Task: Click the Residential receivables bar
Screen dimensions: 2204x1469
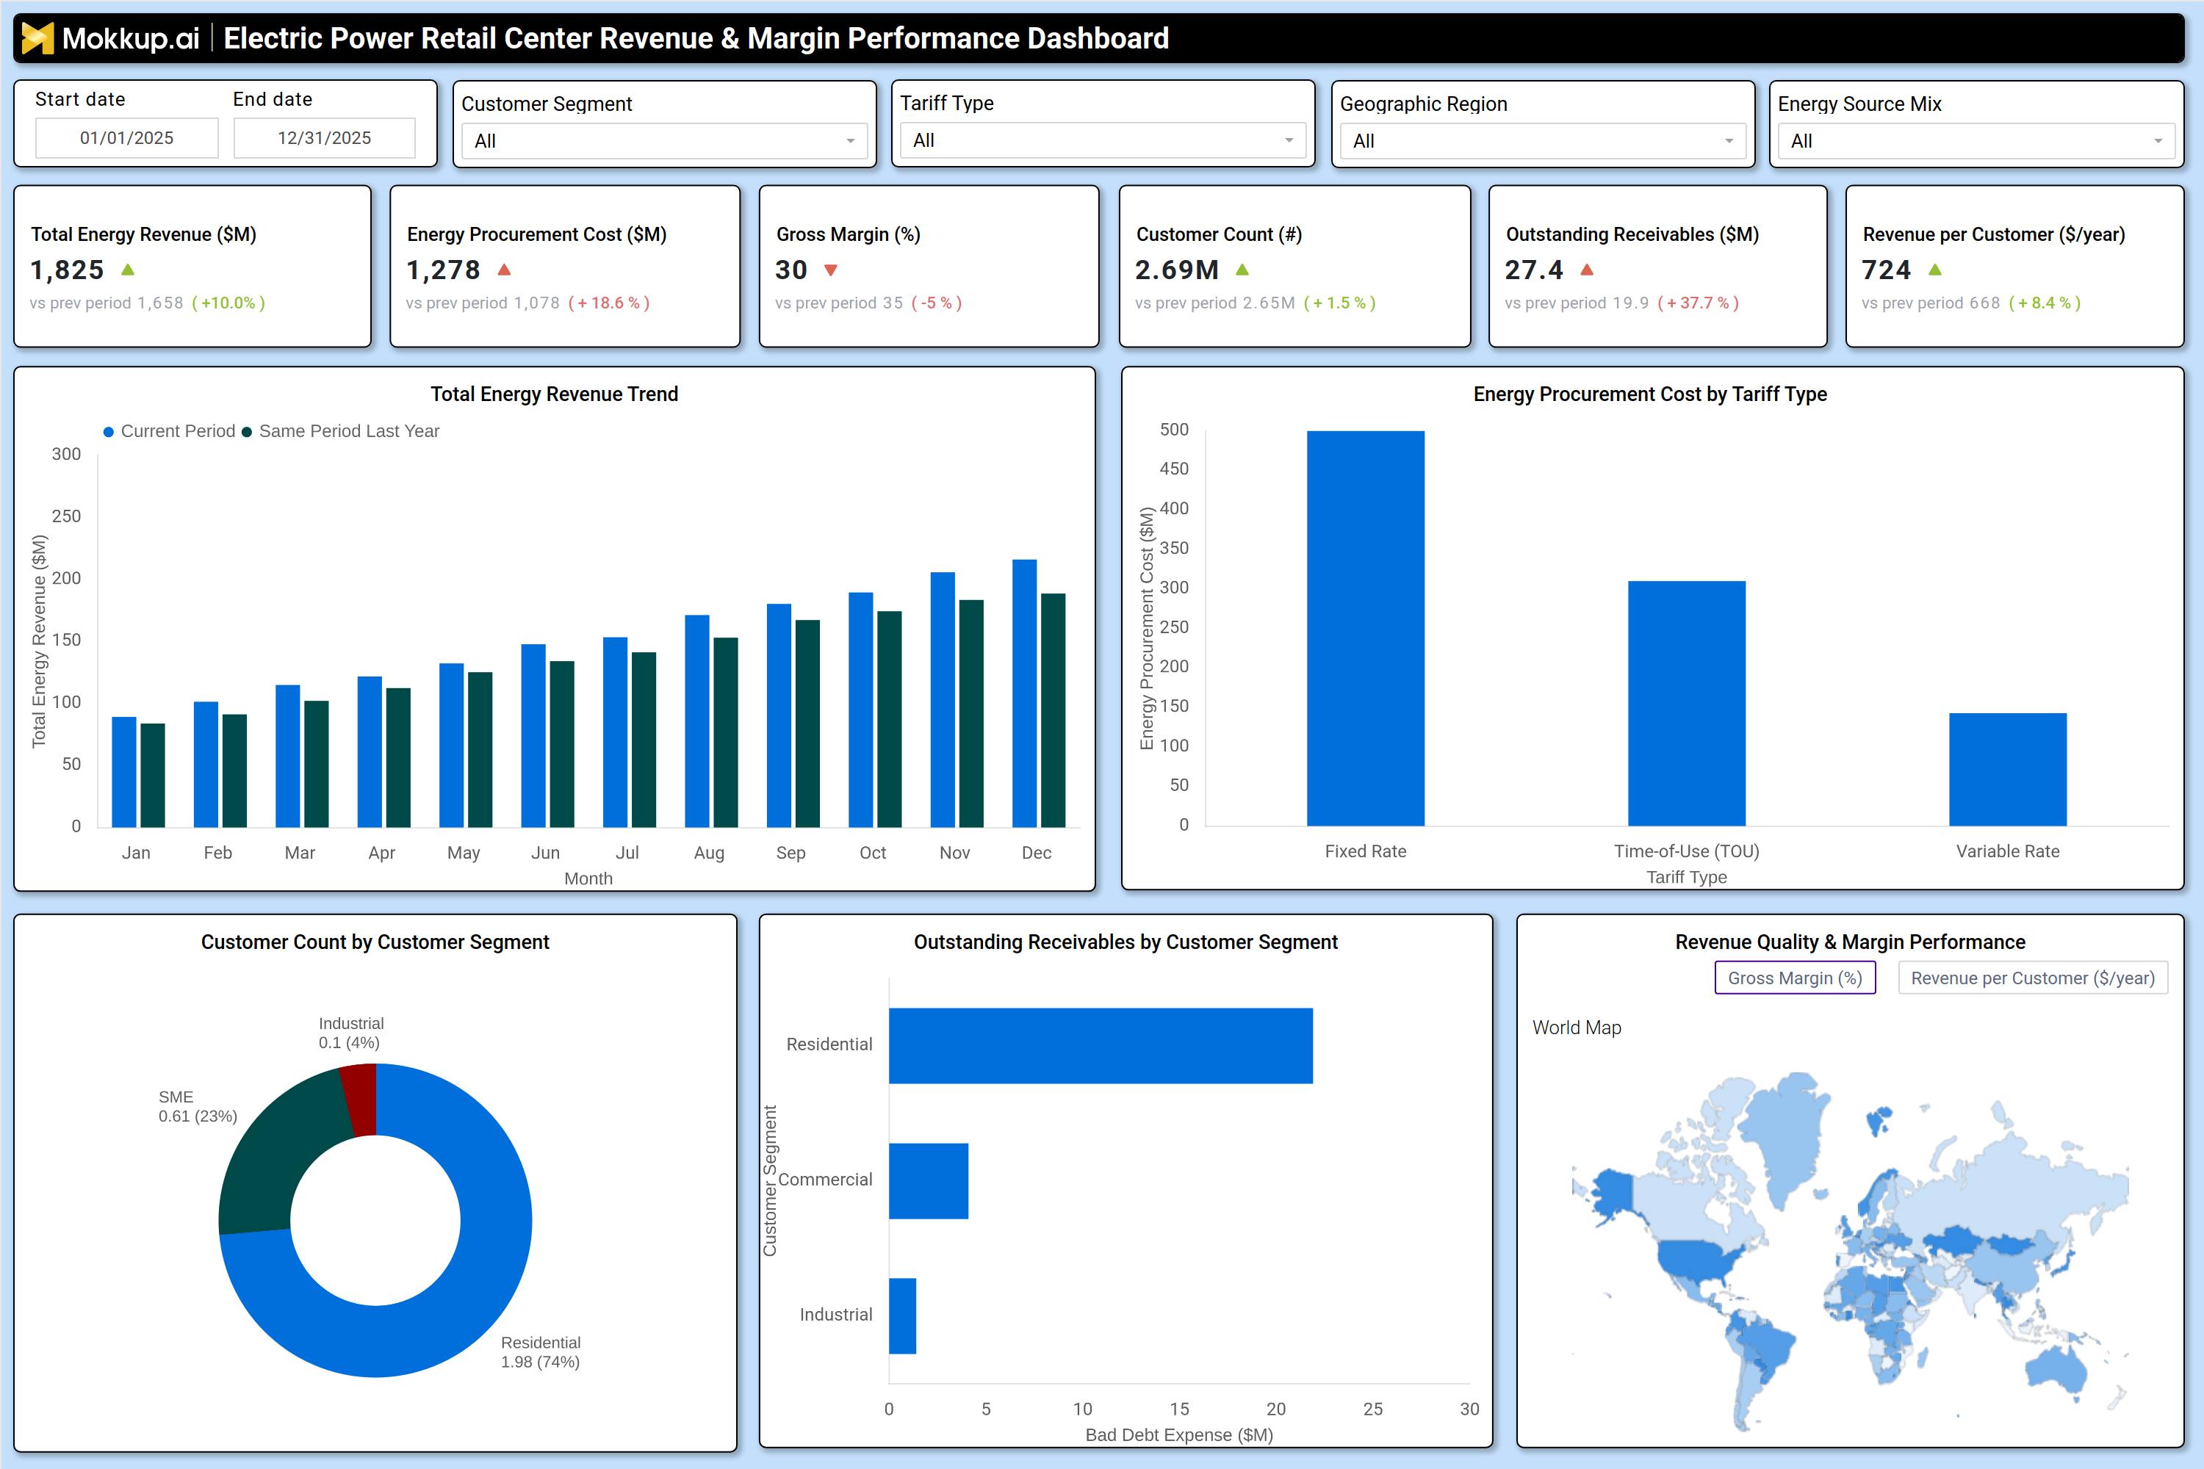Action: coord(1101,1045)
